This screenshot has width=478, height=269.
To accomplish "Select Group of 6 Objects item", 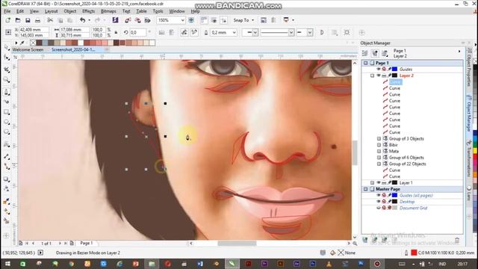I will point(406,158).
